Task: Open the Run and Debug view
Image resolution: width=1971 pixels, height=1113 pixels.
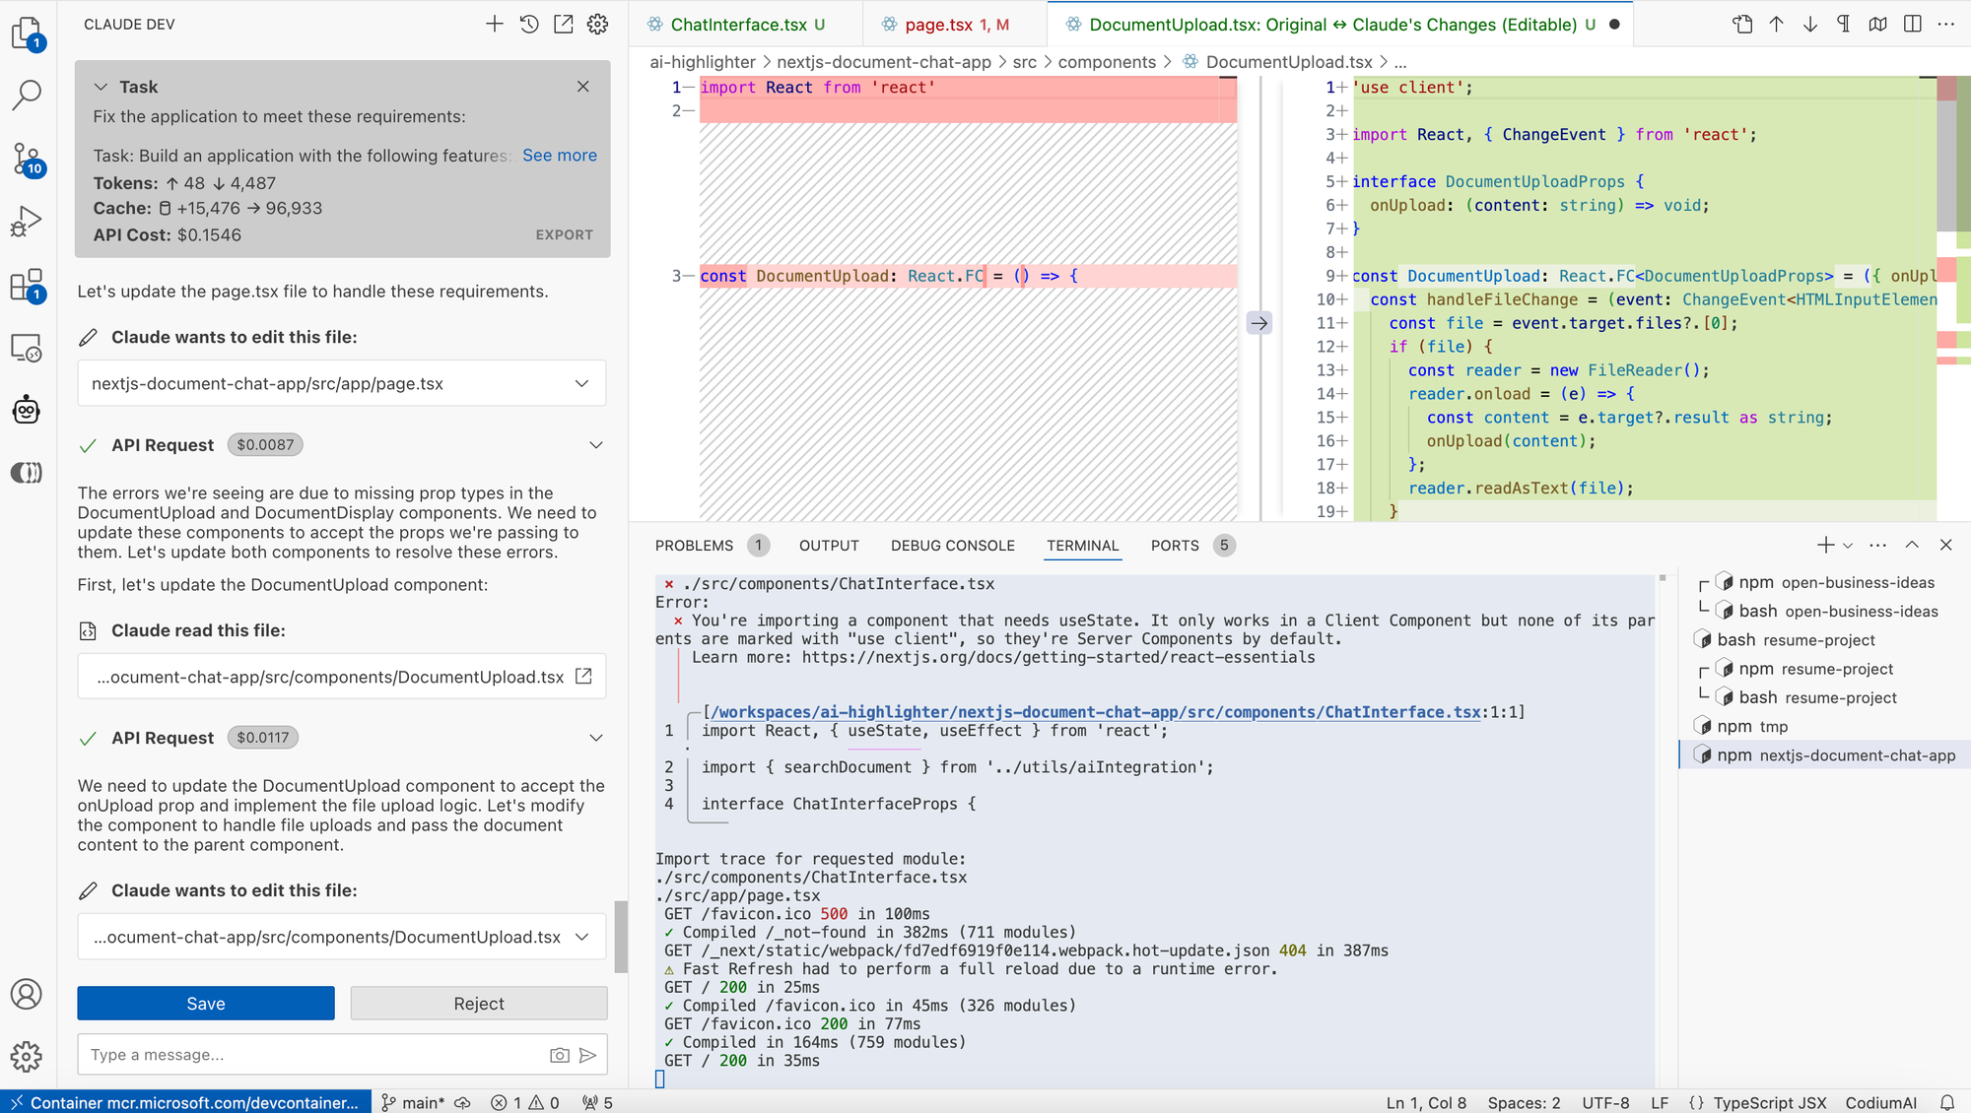Action: tap(27, 222)
